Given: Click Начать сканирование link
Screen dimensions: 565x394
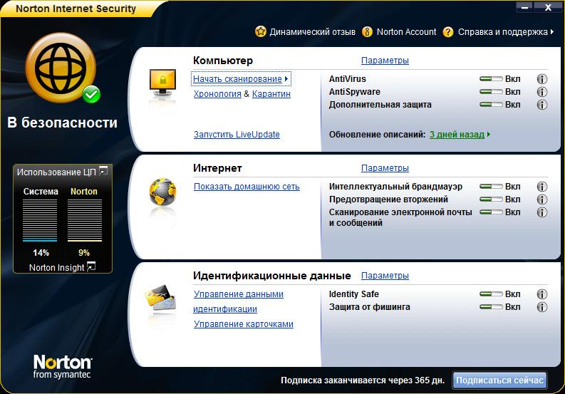Looking at the screenshot, I should 237,79.
